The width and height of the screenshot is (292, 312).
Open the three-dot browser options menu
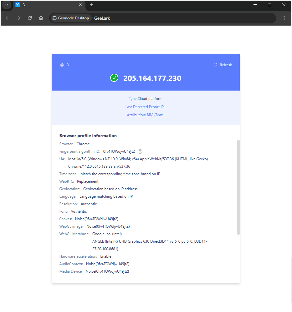point(284,18)
